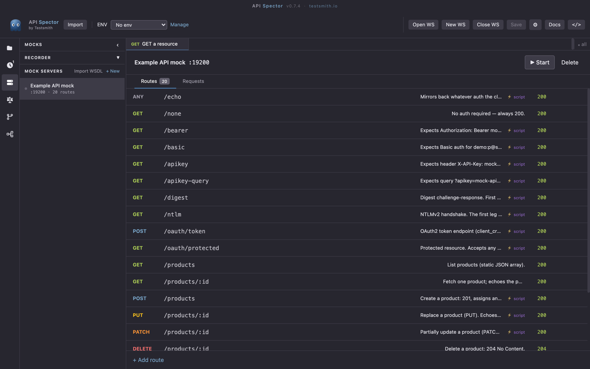590x369 pixels.
Task: Open the Collections folder icon in sidebar
Action: (10, 48)
